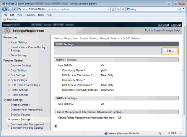Click the search magnifier icon
The image size is (187, 137).
pyautogui.click(x=180, y=9)
